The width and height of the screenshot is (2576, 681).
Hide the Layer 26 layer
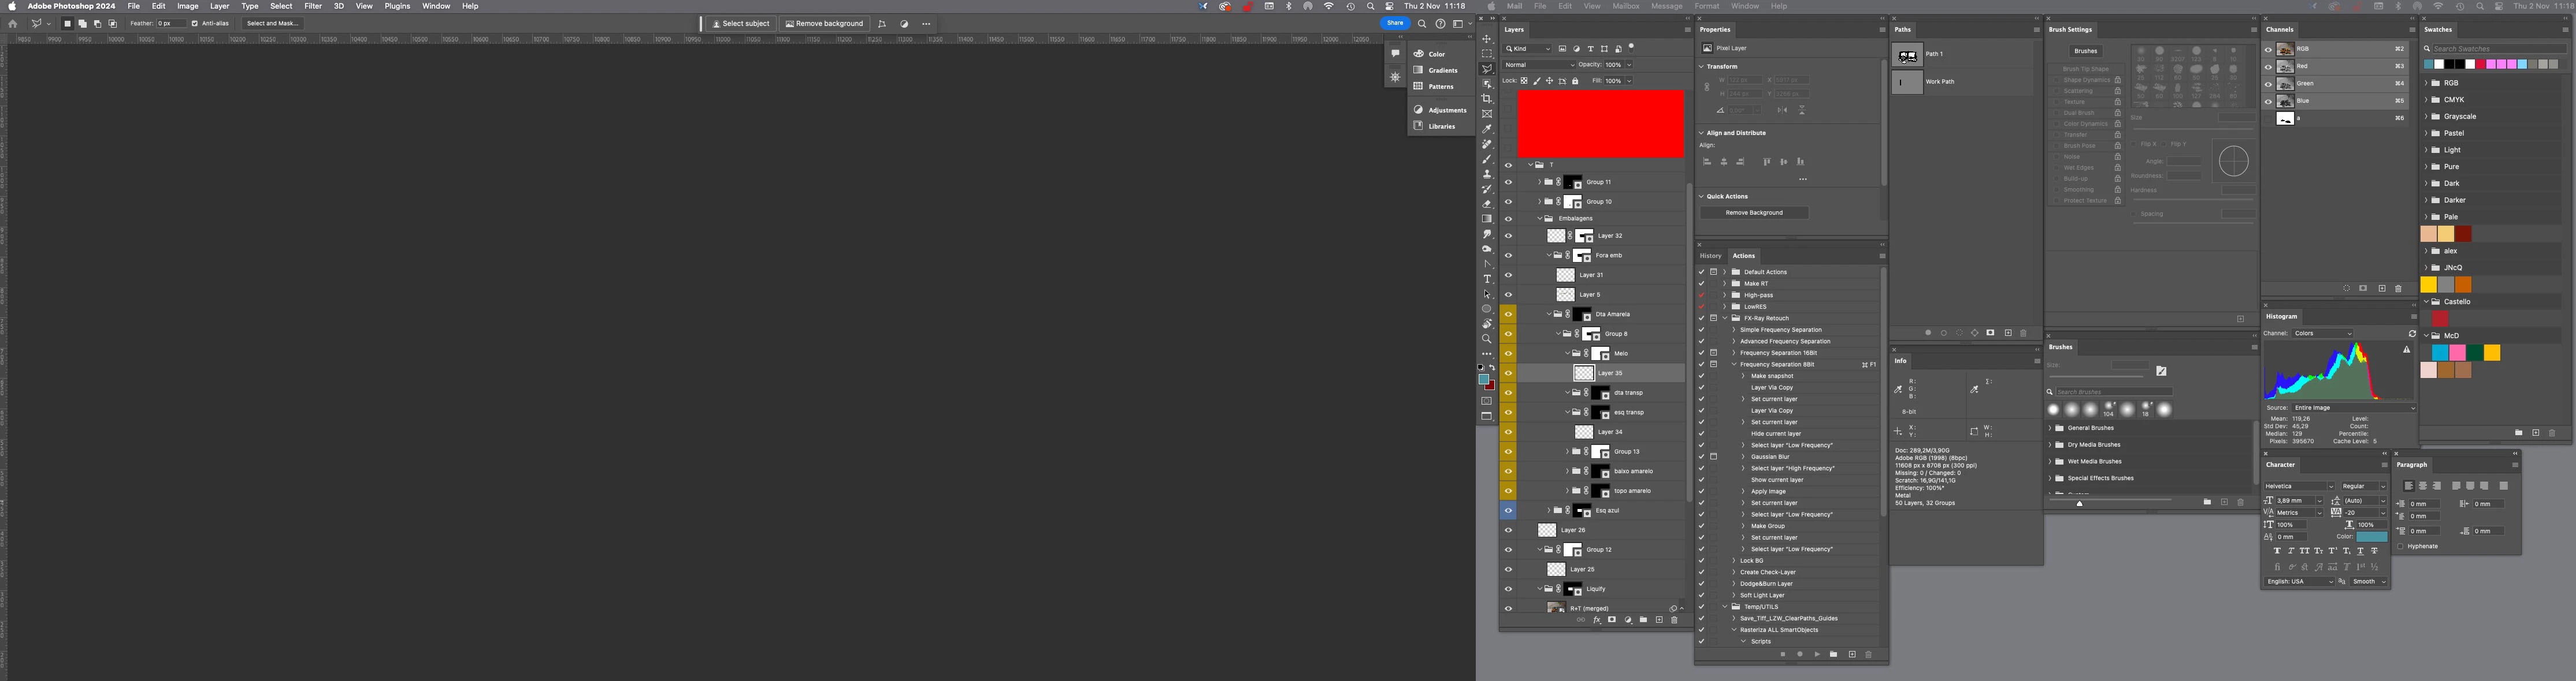(1508, 530)
